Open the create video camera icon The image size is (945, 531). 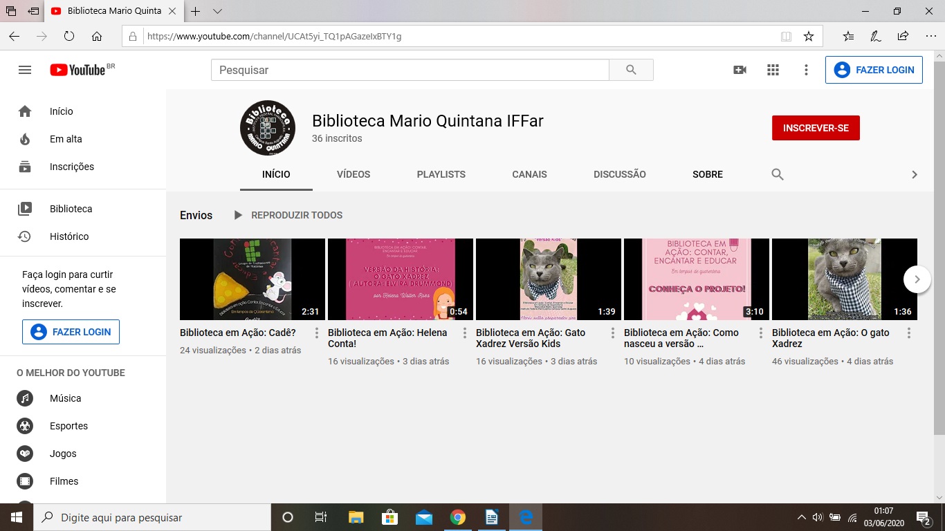pyautogui.click(x=740, y=69)
